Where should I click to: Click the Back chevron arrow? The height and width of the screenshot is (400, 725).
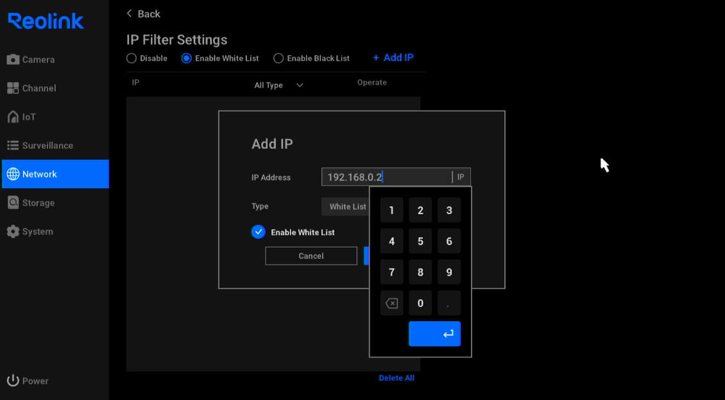click(130, 13)
